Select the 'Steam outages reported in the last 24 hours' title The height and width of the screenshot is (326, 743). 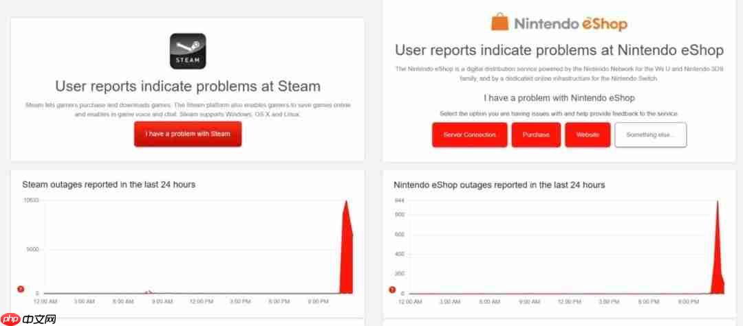tap(109, 185)
